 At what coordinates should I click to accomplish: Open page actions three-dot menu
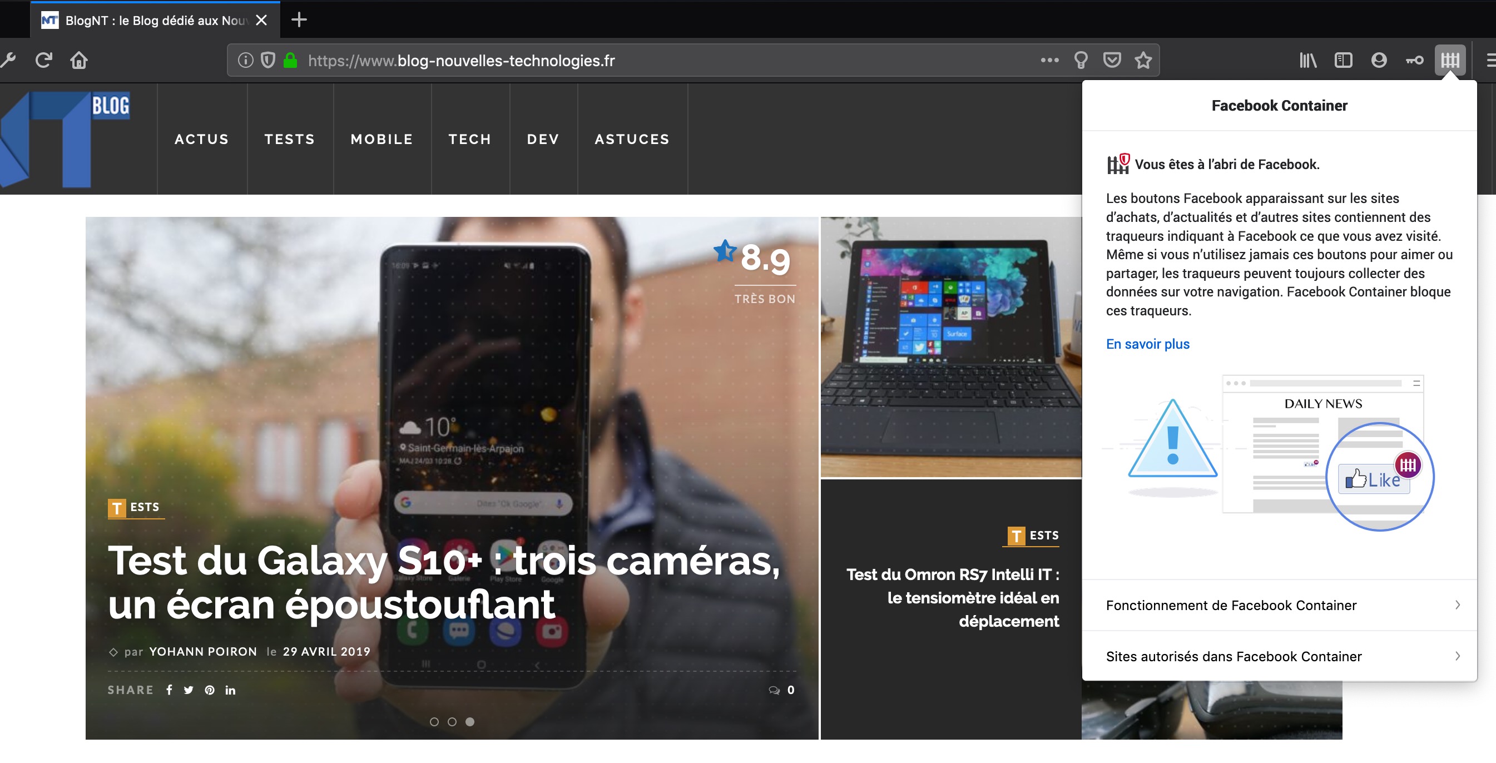coord(1049,60)
